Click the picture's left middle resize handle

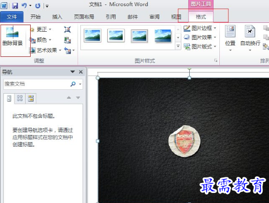tap(98, 141)
